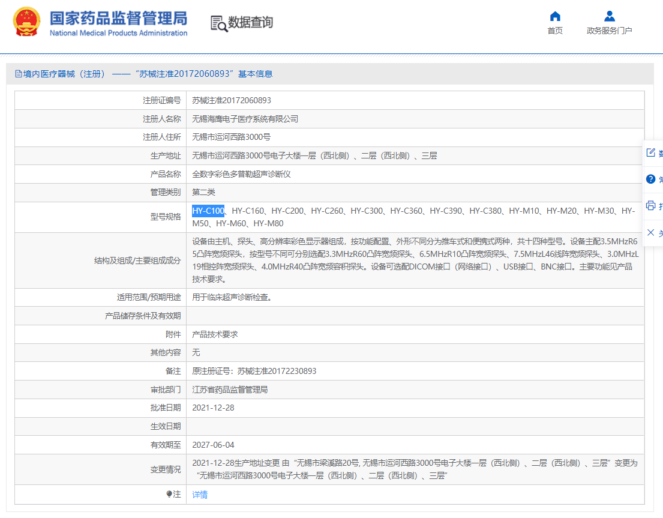The height and width of the screenshot is (518, 663).
Task: Click the 审批部门 row label
Action: coord(166,390)
